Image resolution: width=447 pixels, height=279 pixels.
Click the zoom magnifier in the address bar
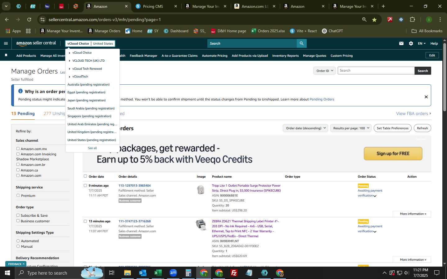tap(364, 20)
